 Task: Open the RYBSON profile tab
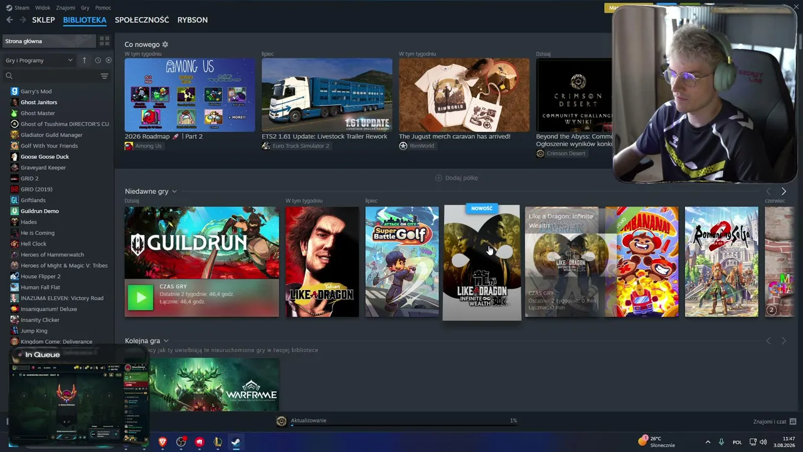coord(193,20)
